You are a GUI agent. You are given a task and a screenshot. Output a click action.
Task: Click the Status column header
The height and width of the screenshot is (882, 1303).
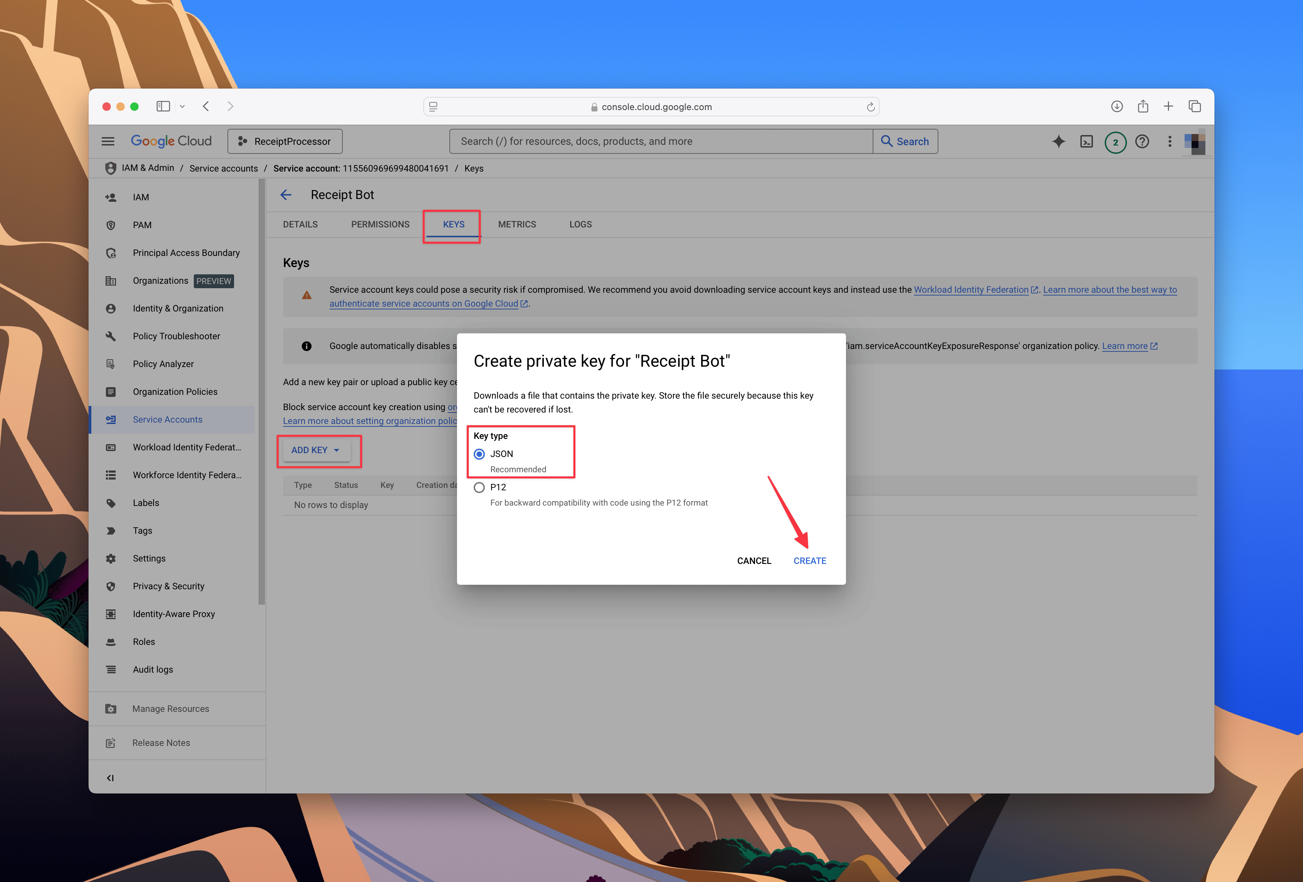tap(346, 485)
